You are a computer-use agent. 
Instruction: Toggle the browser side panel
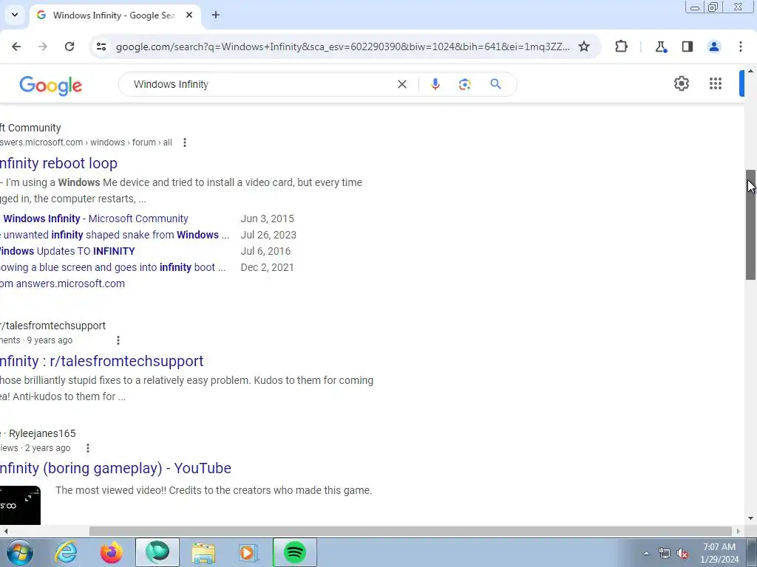pos(688,47)
